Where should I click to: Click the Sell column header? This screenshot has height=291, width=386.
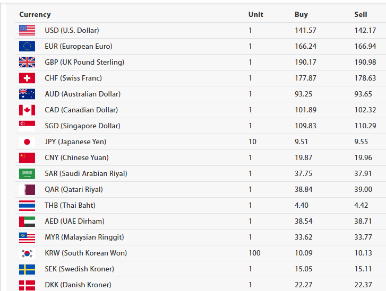[x=361, y=14]
